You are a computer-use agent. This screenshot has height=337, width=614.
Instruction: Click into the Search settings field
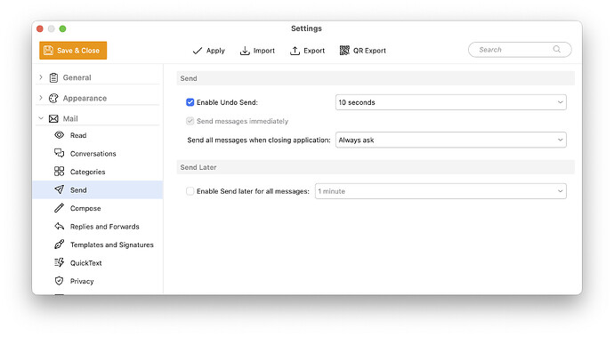[520, 50]
